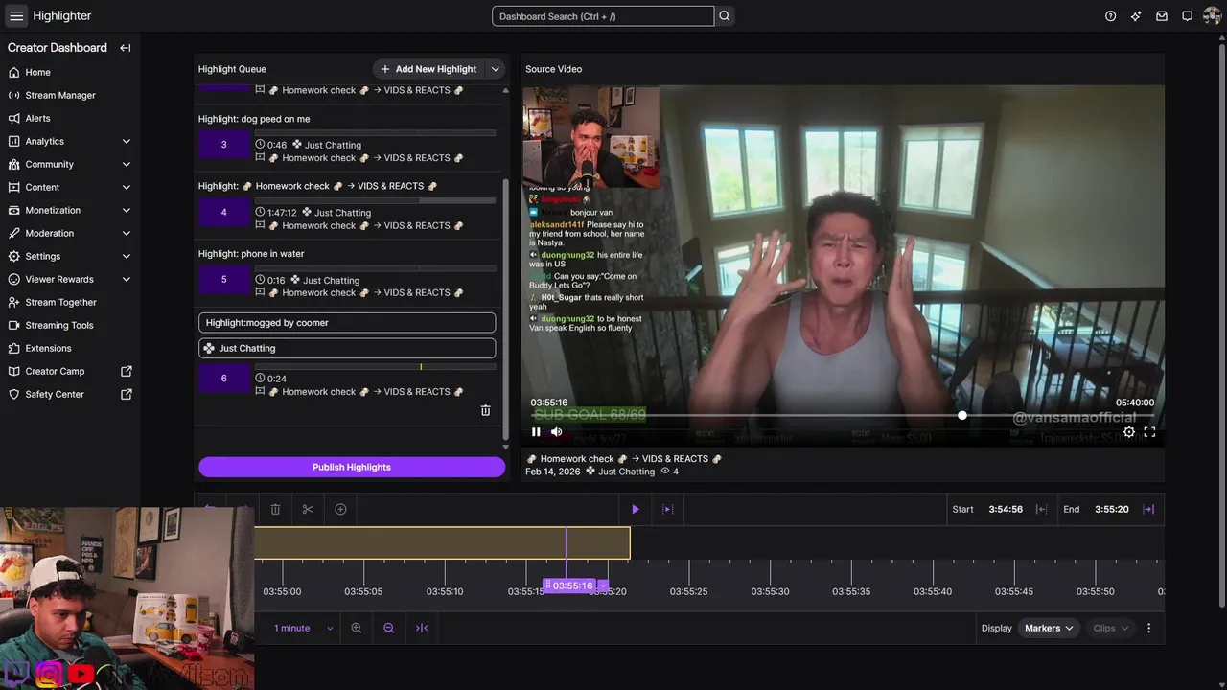Open Add New Highlight dropdown arrow
Viewport: 1227px width, 690px height.
click(496, 69)
